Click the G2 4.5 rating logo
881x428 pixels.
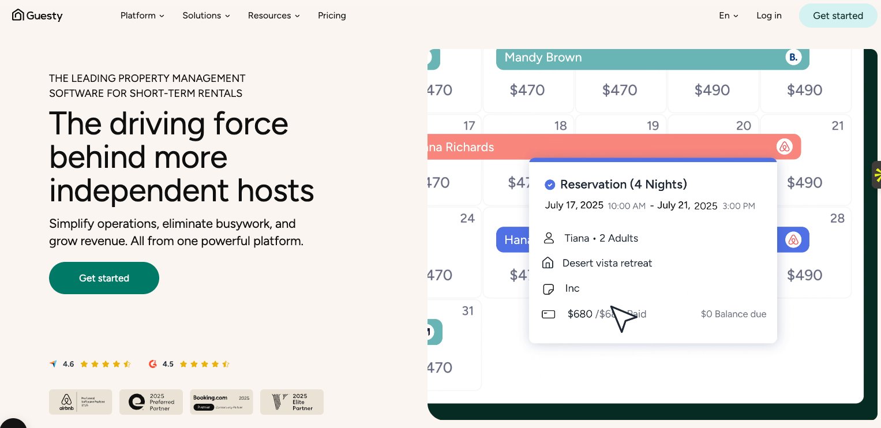tap(153, 364)
